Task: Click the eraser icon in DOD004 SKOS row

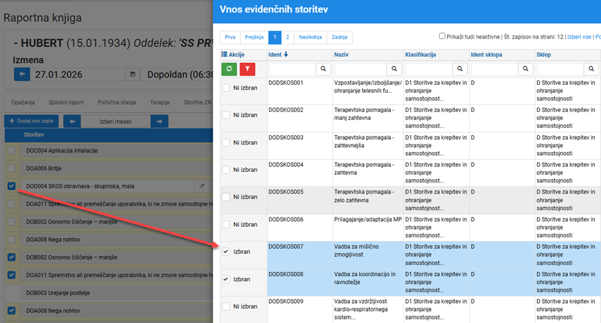Action: point(202,186)
